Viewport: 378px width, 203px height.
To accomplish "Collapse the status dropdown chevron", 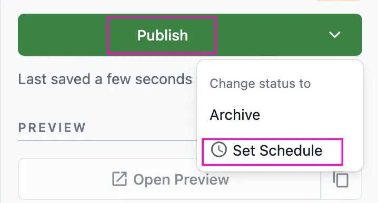I will point(335,35).
